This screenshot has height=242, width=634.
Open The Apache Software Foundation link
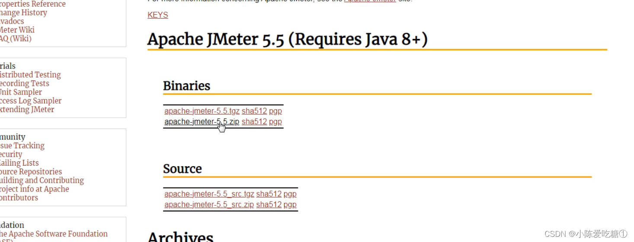pyautogui.click(x=54, y=234)
